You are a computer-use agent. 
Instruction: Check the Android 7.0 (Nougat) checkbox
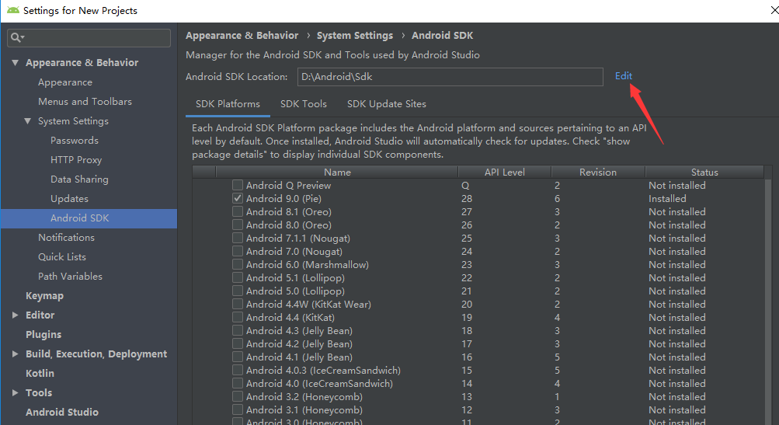click(238, 251)
